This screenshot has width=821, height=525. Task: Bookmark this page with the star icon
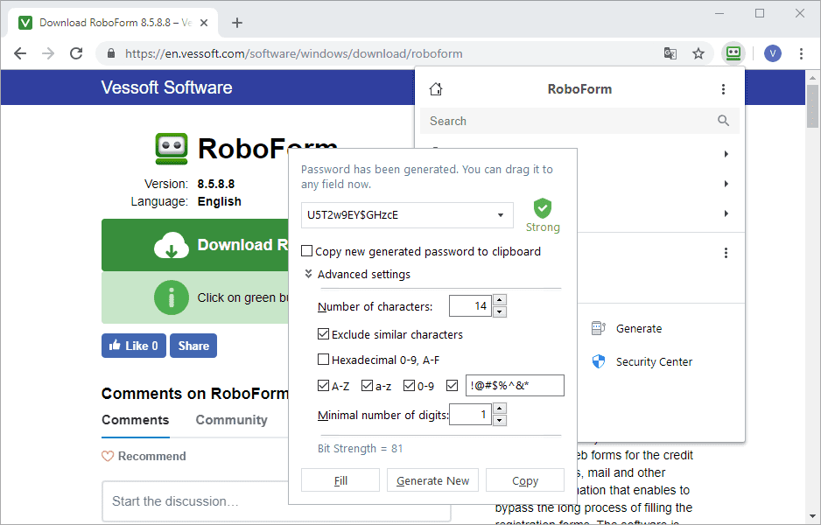point(698,53)
